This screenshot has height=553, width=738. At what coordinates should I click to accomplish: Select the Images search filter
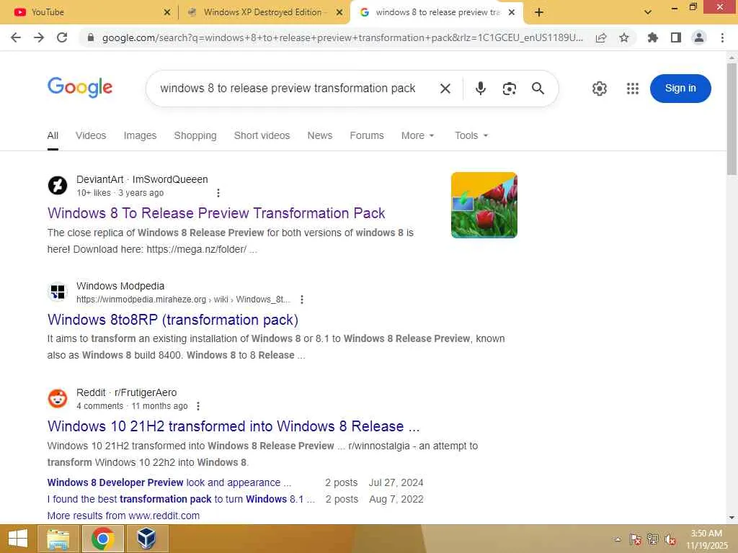point(140,135)
